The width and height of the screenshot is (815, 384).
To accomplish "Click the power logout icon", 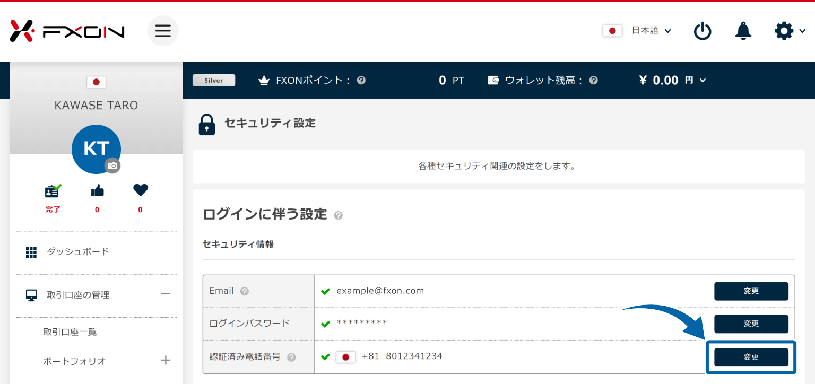I will [703, 31].
